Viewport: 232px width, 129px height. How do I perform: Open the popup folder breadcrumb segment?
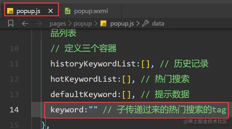point(83,24)
